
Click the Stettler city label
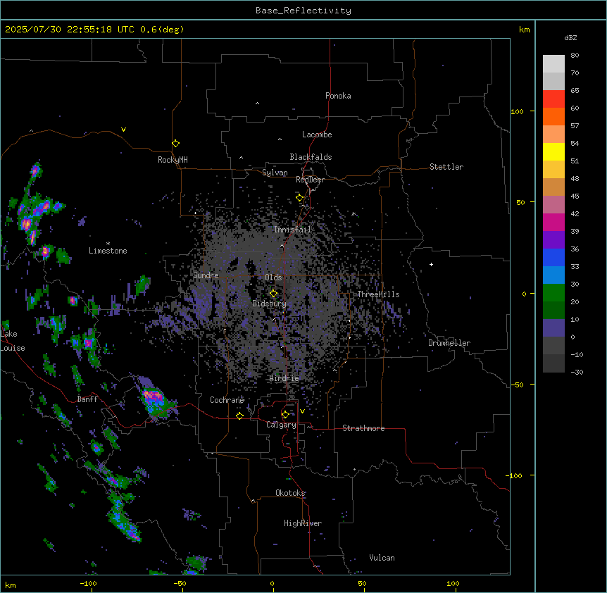pos(446,167)
